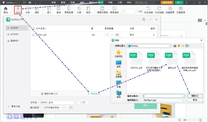Click the 檔案名稱 filename input field

click(x=164, y=96)
